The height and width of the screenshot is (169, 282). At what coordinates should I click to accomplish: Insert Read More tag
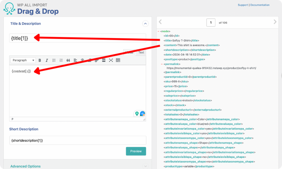[x=104, y=60]
